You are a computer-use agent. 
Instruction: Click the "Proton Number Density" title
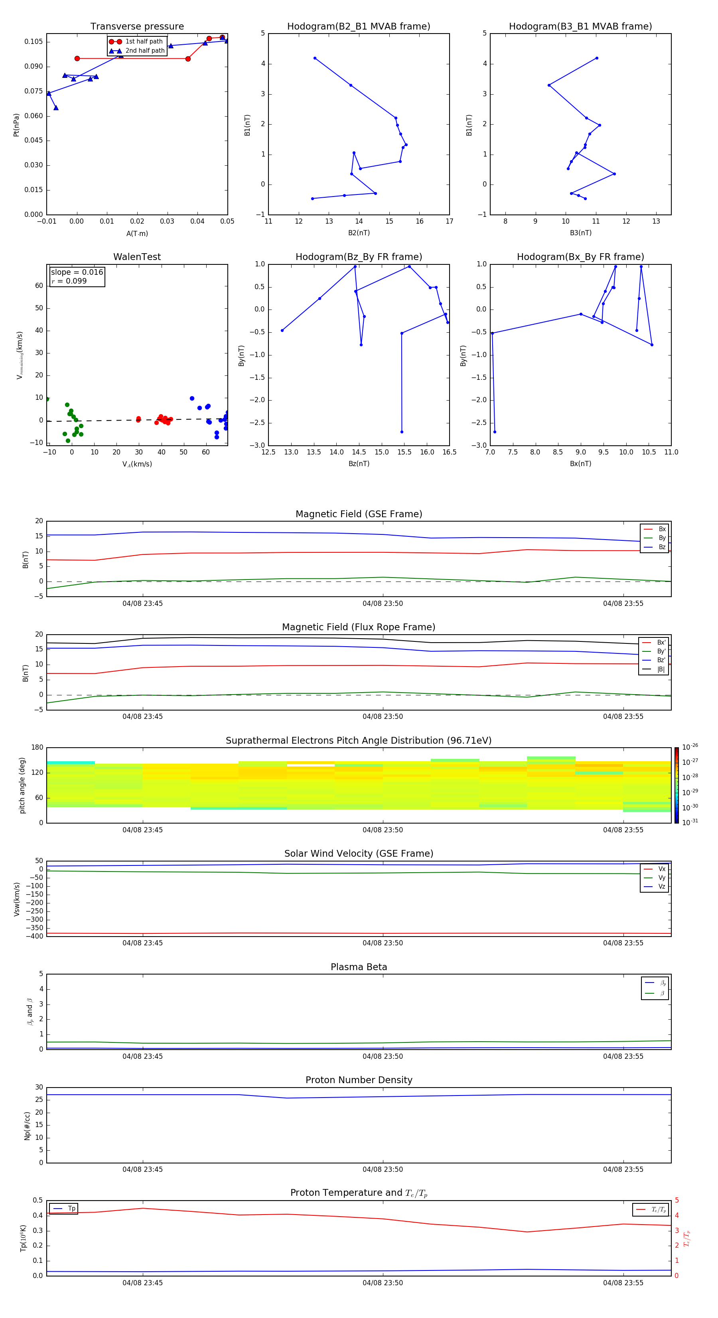[x=359, y=1080]
